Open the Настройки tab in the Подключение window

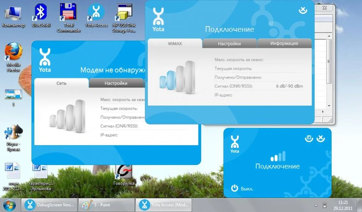[x=229, y=44]
